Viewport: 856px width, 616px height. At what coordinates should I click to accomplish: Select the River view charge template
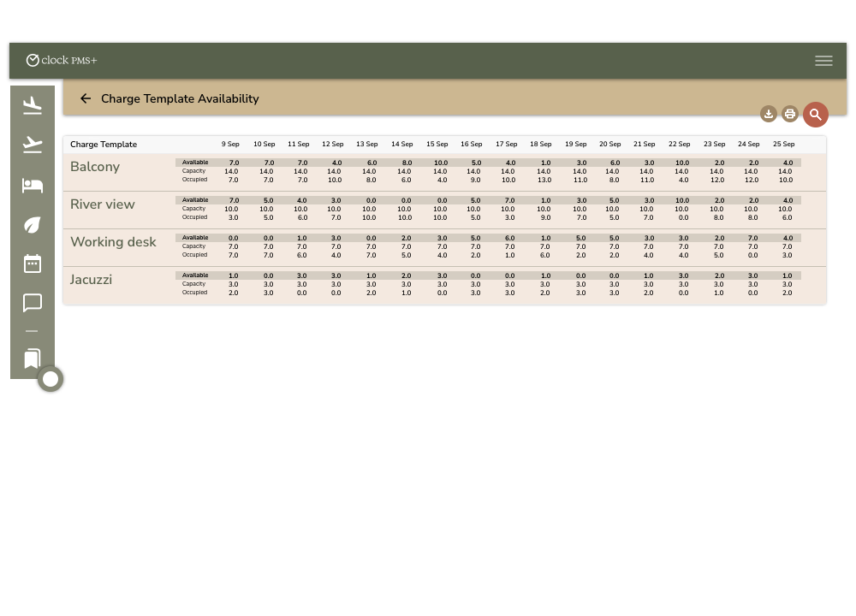click(x=102, y=204)
